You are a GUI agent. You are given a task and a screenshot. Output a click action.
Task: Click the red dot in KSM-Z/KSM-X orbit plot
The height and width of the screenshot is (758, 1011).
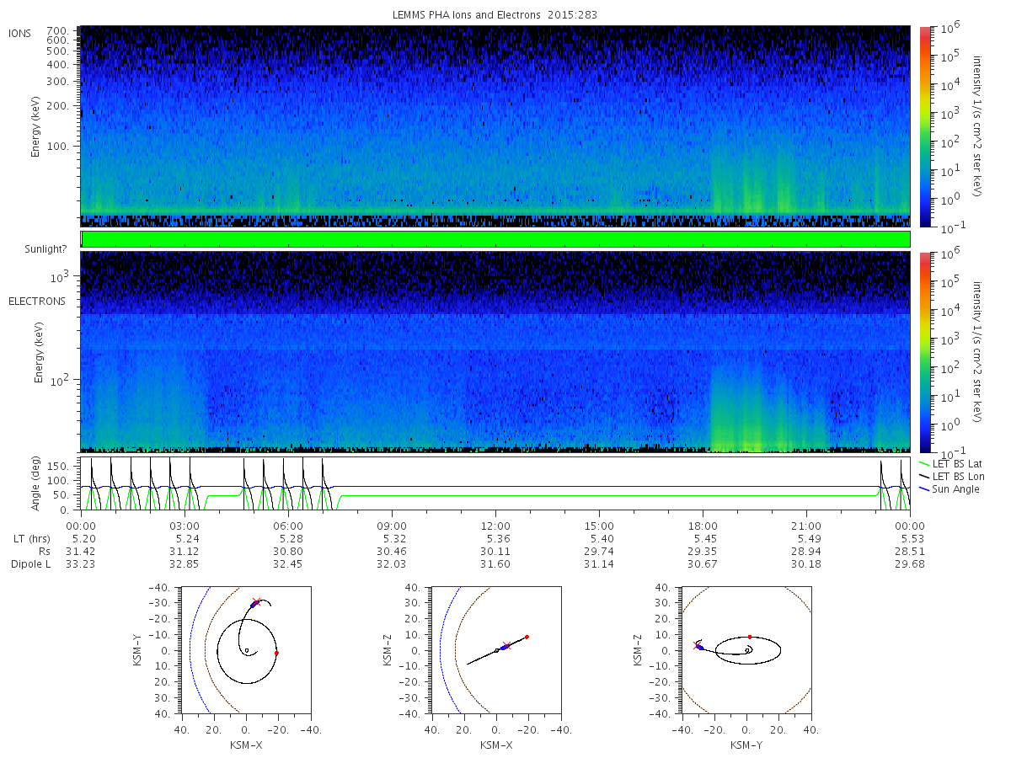[x=527, y=637]
